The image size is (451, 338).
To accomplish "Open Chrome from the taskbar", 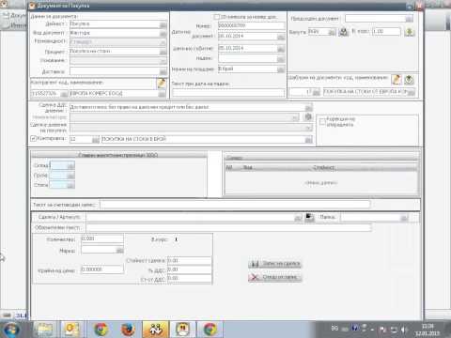I will click(x=101, y=330).
